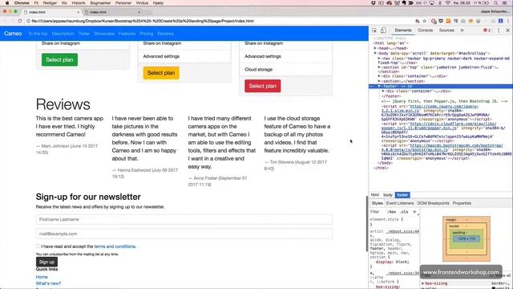Open the DevTools customize menu icon
This screenshot has height=289, width=513.
499,31
